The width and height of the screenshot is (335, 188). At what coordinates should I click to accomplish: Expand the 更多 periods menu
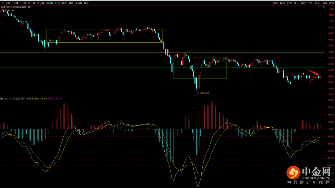tap(87, 3)
